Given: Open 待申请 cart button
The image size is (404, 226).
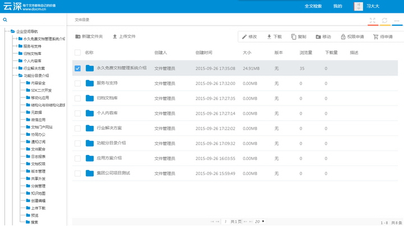Looking at the screenshot, I should coord(383,37).
